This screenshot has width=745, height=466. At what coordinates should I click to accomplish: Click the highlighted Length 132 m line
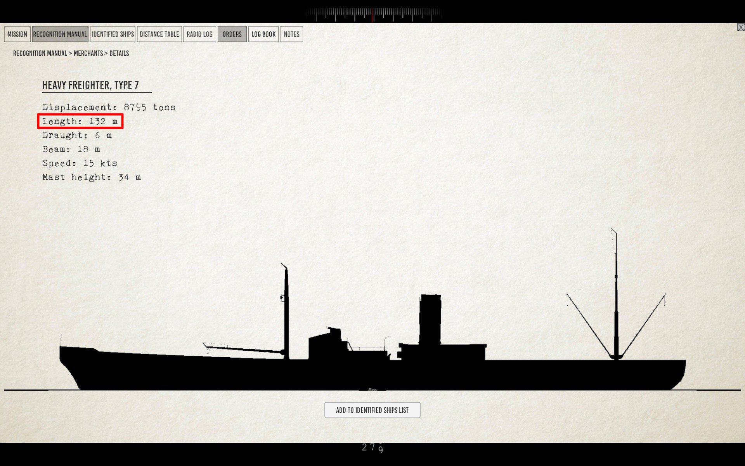pyautogui.click(x=80, y=121)
